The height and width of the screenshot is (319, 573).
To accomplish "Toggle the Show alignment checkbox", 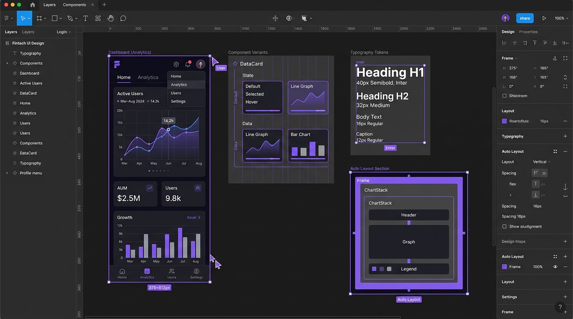I will pos(504,226).
